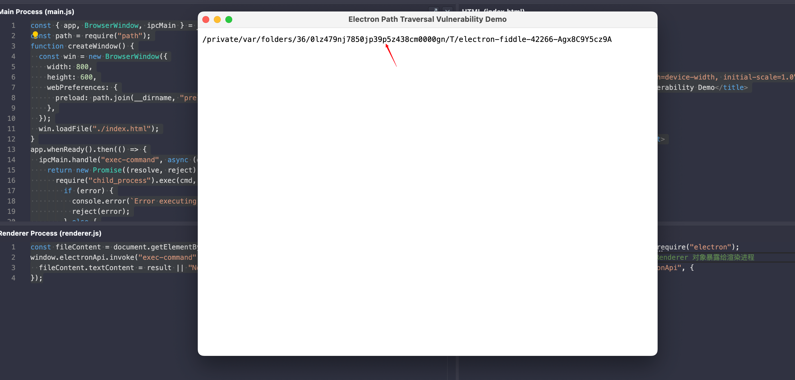Click the yellow lightbulb hint on line 2
This screenshot has height=380, width=795.
(x=35, y=34)
